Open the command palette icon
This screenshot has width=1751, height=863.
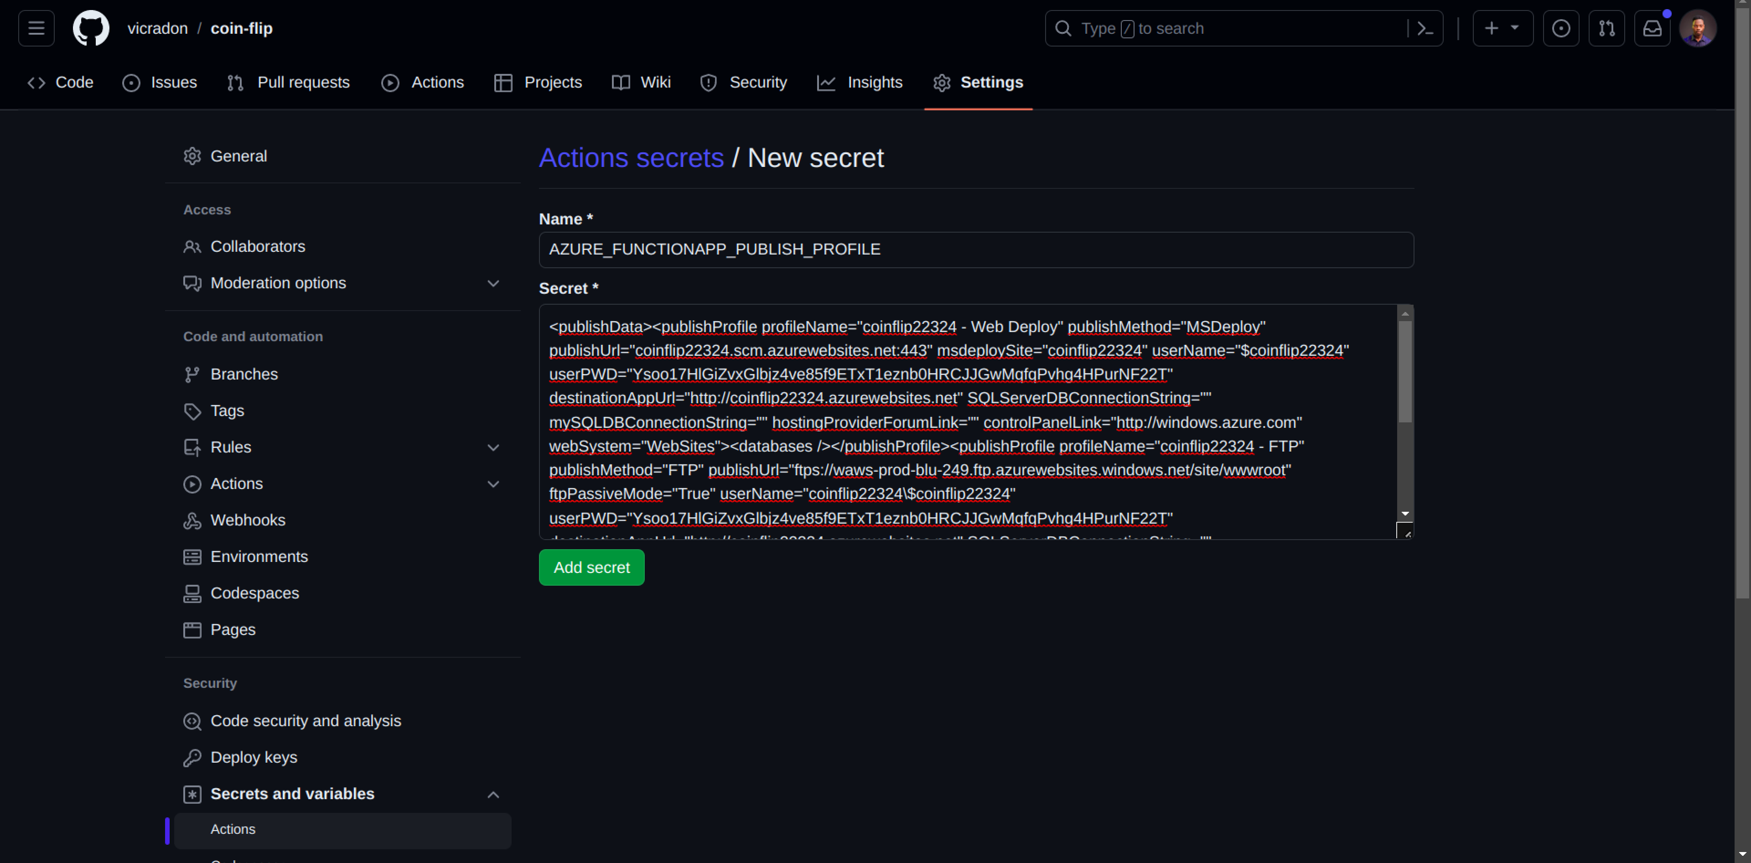[1425, 29]
